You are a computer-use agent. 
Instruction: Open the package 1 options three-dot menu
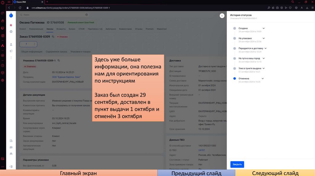tap(34, 44)
